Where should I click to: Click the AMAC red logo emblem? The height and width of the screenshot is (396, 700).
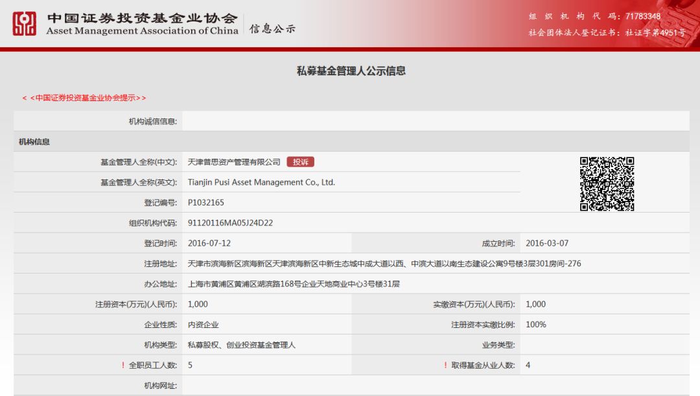[x=24, y=24]
